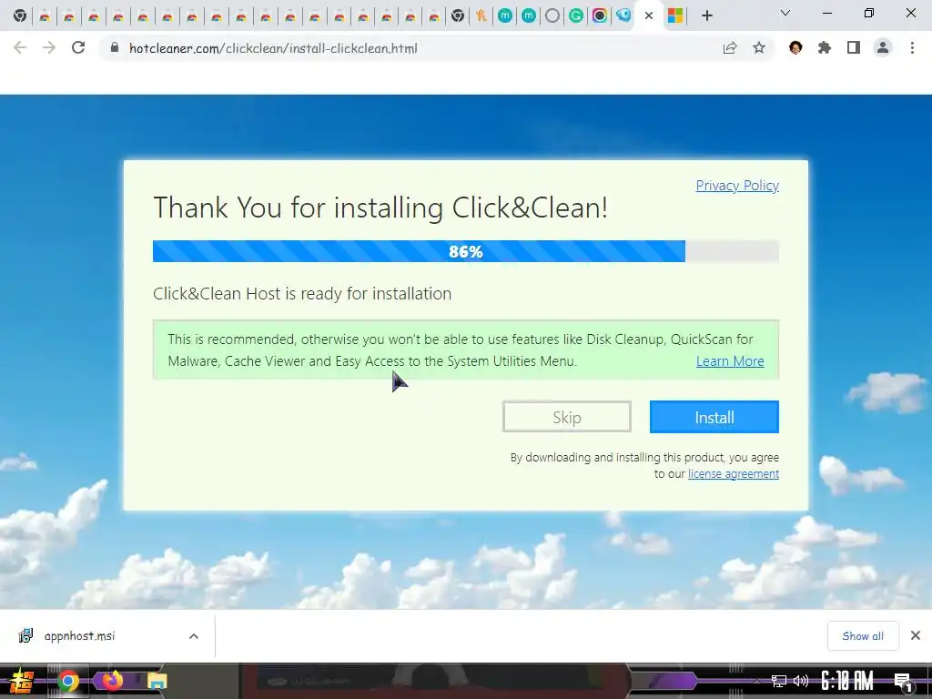Screen dimensions: 932x699
Task: Switch to the orange 'h' icon tab
Action: [x=481, y=15]
